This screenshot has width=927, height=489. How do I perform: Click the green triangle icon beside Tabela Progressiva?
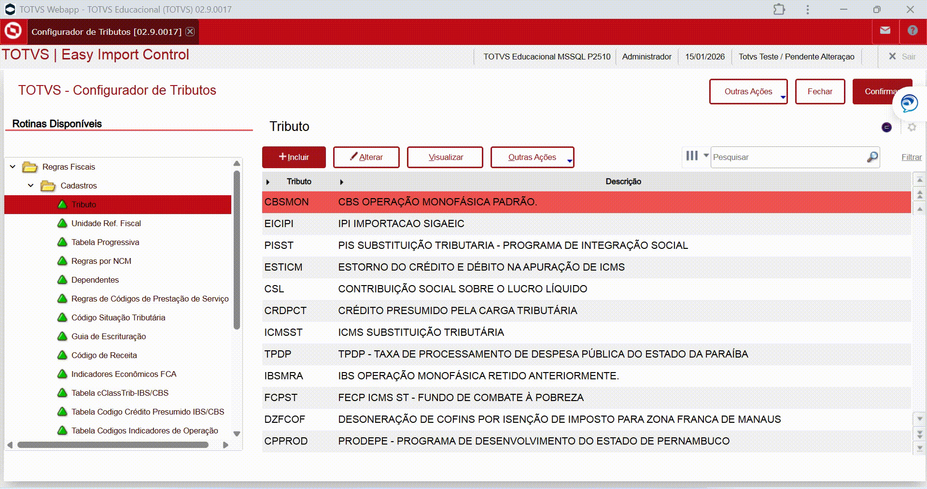(x=62, y=242)
